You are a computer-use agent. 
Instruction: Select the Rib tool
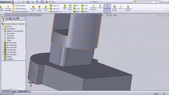[x=76, y=6]
